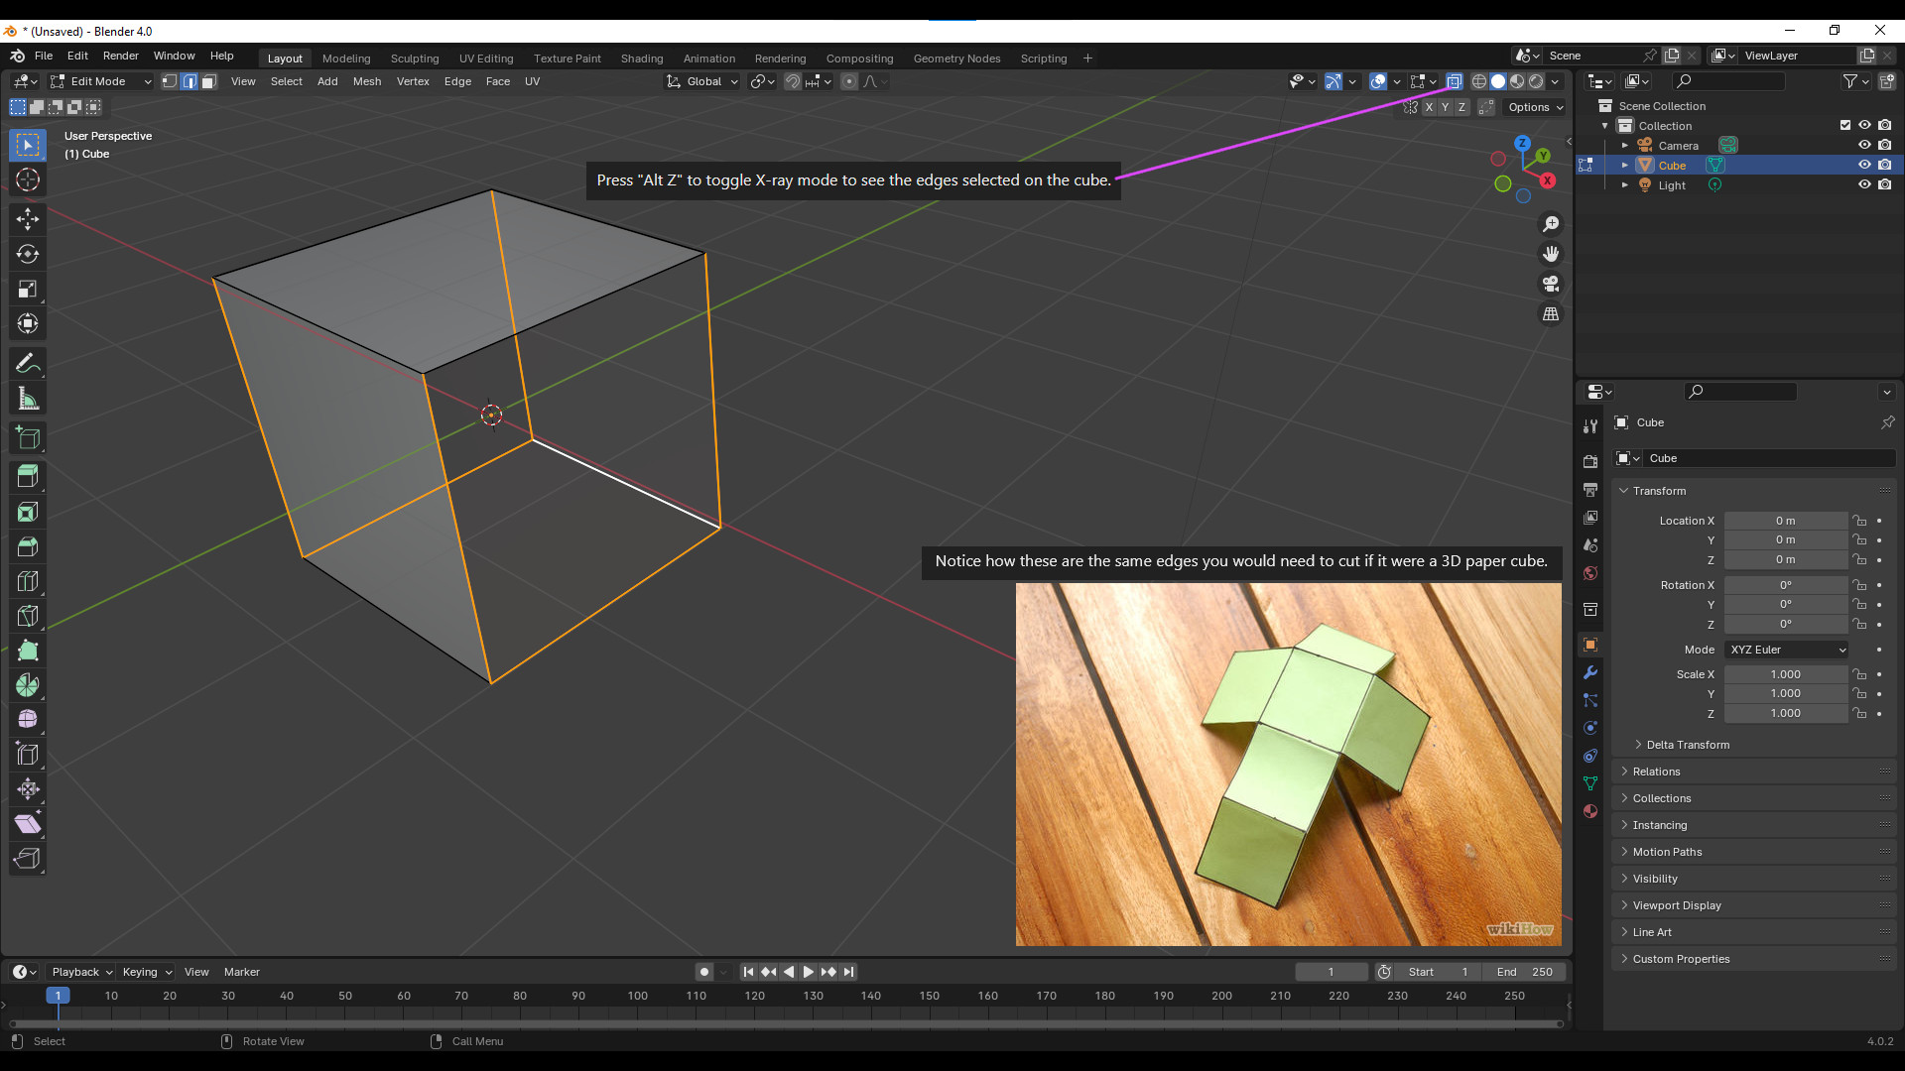Select the Knife tool
The height and width of the screenshot is (1071, 1905).
tap(28, 616)
